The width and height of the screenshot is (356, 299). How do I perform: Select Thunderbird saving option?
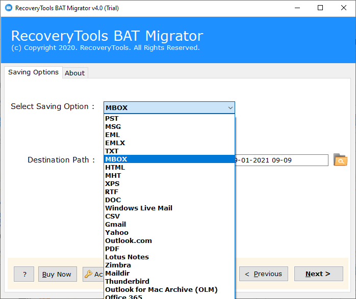pos(169,282)
